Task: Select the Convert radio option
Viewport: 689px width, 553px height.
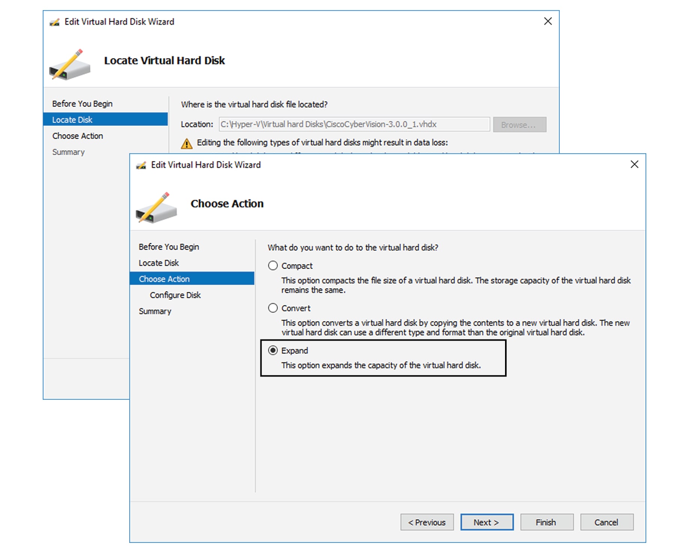Action: 273,308
